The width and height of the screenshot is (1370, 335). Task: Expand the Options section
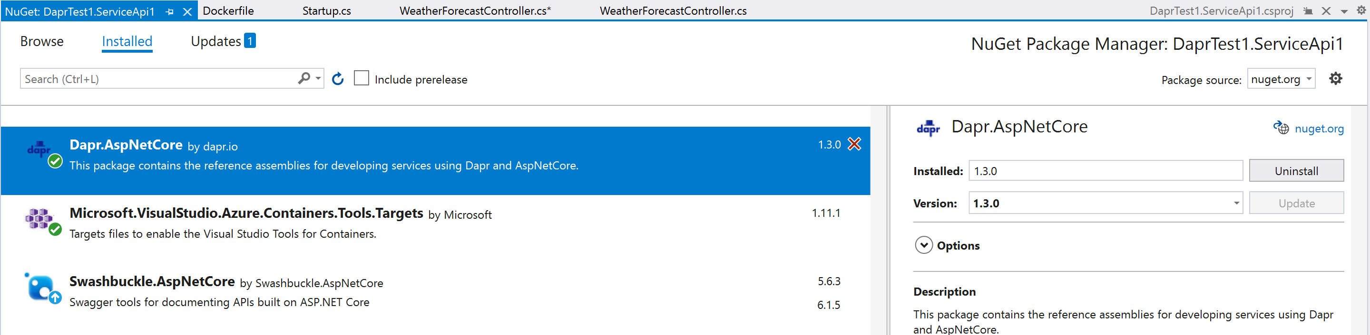[924, 245]
